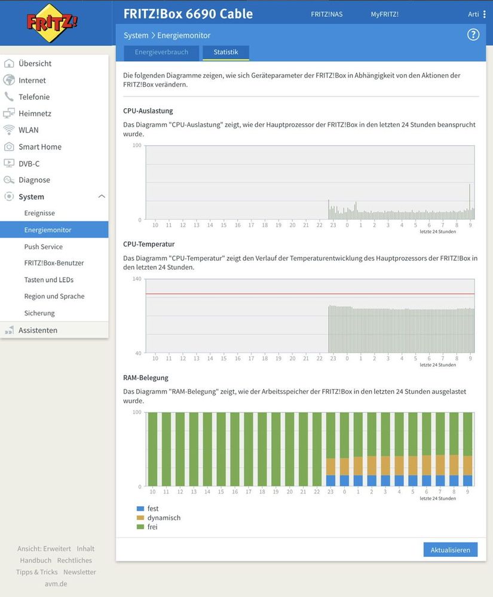493x597 pixels.
Task: Click the WLAN wifi icon
Action: [9, 130]
